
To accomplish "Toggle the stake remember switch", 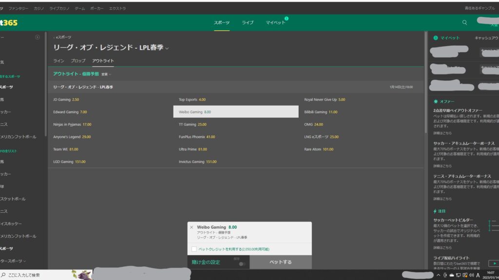I will tap(242, 264).
